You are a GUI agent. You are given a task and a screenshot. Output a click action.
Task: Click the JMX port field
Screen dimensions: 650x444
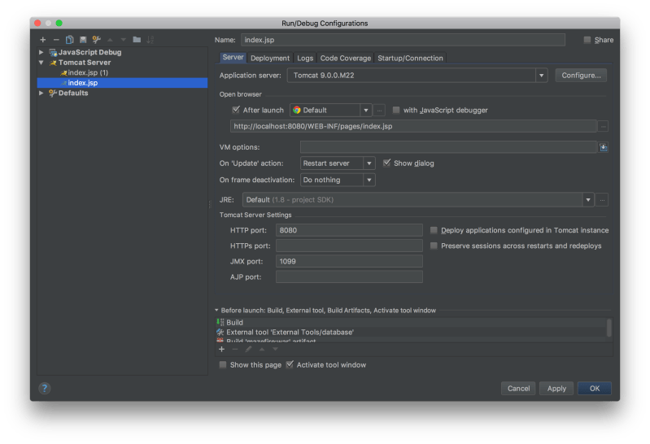coord(349,261)
